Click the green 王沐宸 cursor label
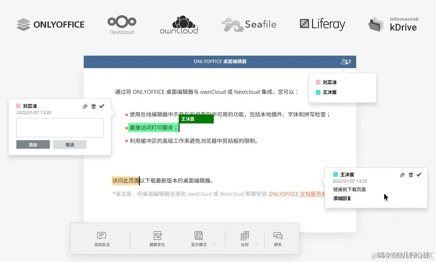 196,119
